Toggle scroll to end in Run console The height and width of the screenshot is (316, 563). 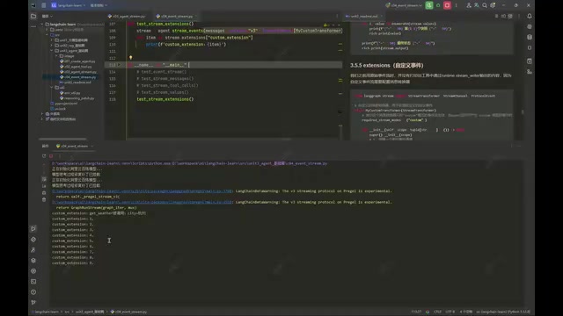44,186
